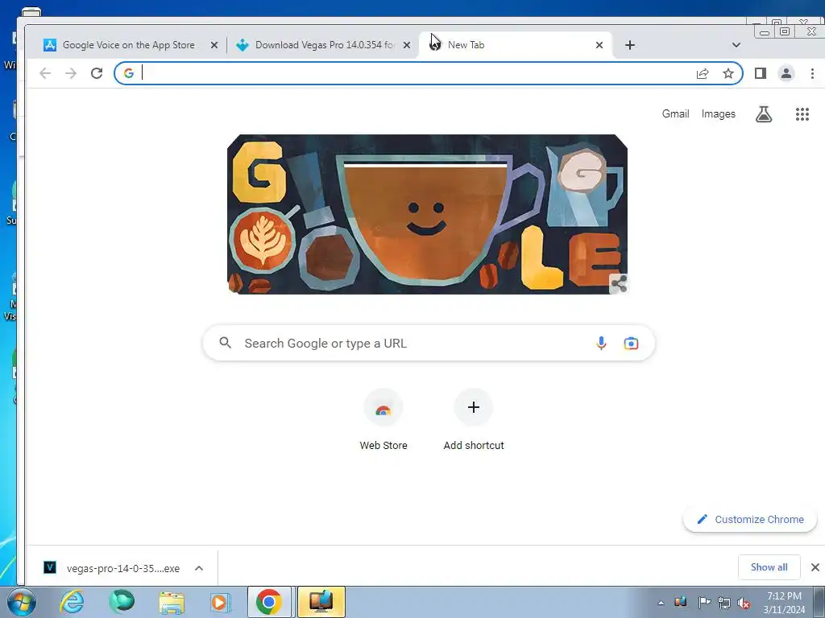The width and height of the screenshot is (825, 618).
Task: Click the Chrome taskbar button
Action: click(x=269, y=602)
